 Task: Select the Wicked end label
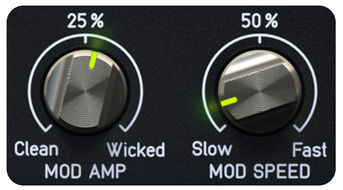(136, 149)
